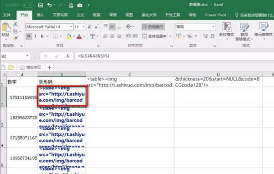
Task: Click the Orientation text angle icon
Action: tap(128, 26)
